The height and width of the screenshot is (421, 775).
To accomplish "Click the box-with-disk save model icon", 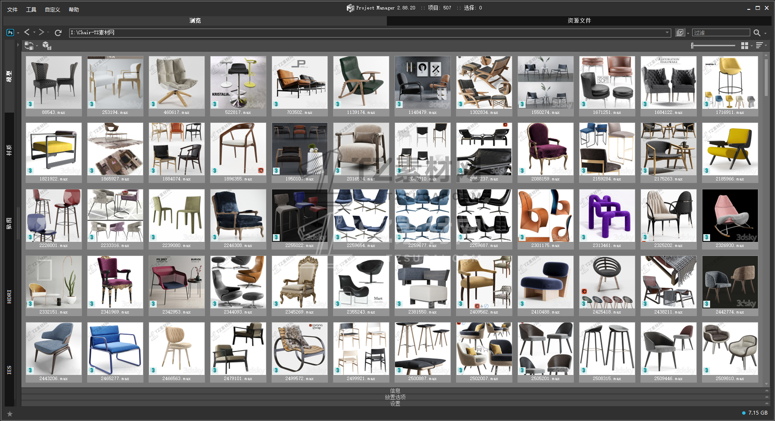I will (x=47, y=46).
